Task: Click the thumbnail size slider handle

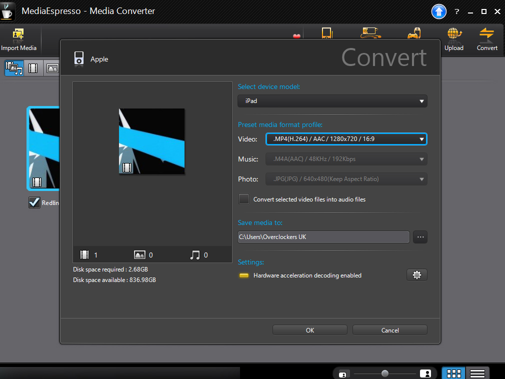Action: [x=384, y=373]
